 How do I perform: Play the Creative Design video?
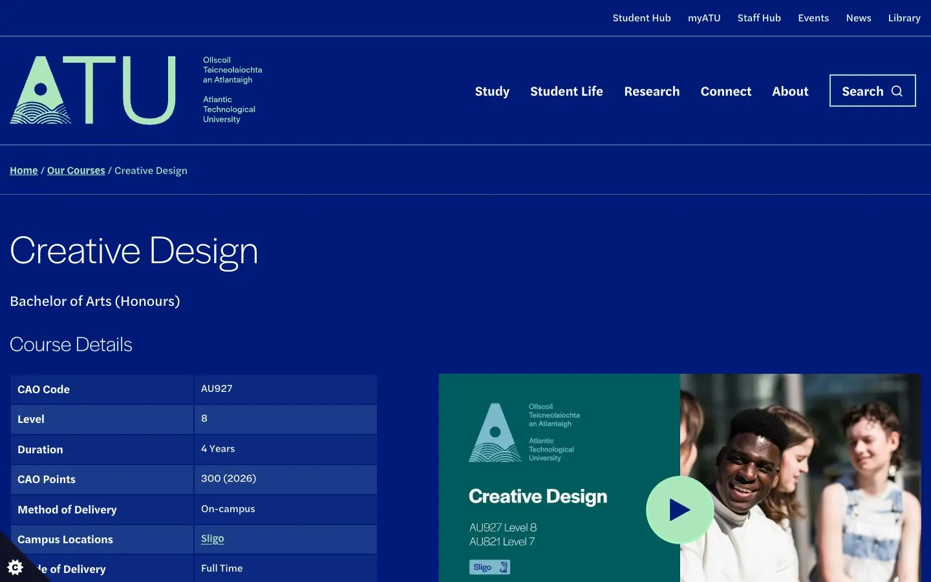[680, 510]
